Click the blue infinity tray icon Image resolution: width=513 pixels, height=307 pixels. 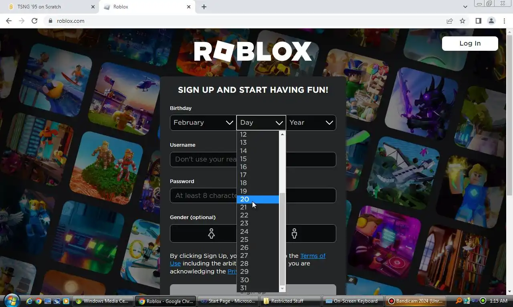click(475, 301)
